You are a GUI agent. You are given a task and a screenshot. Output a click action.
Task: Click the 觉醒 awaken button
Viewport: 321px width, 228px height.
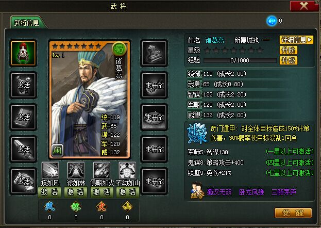click(293, 213)
